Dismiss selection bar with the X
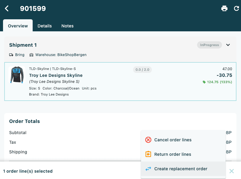 pyautogui.click(x=231, y=171)
